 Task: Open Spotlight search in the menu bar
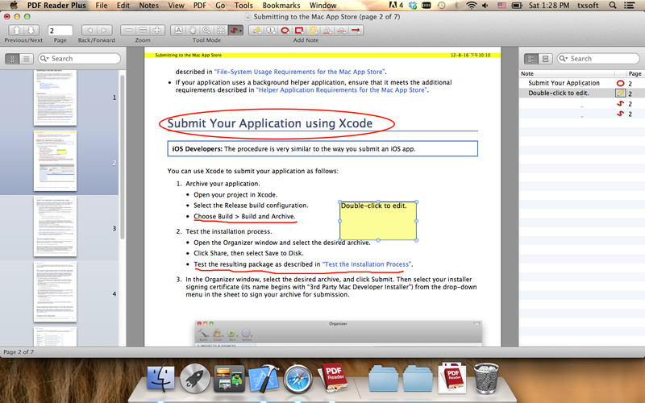[x=613, y=6]
